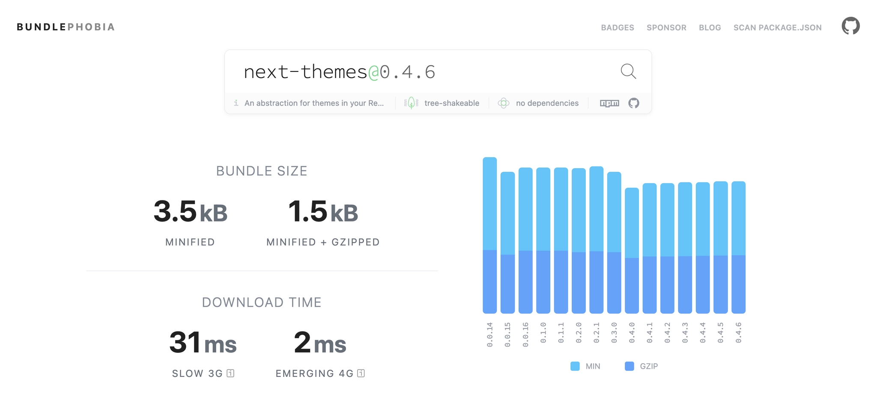Click the 2 ms download time value
877x406 pixels.
[x=320, y=343]
